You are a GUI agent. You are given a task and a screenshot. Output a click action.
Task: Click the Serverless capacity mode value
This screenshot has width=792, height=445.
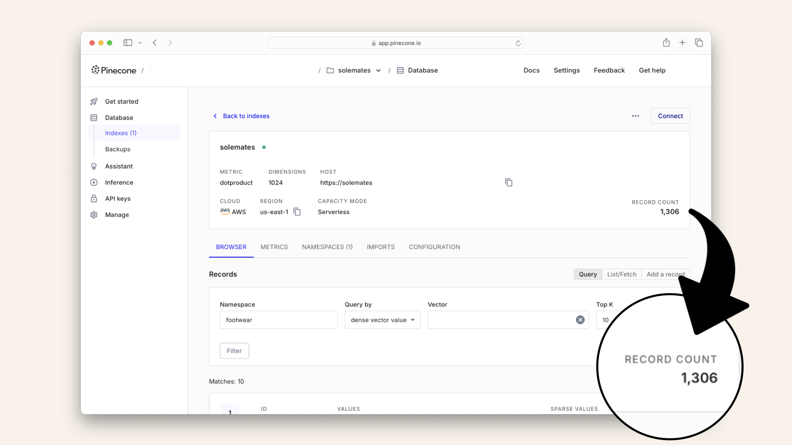pyautogui.click(x=334, y=212)
